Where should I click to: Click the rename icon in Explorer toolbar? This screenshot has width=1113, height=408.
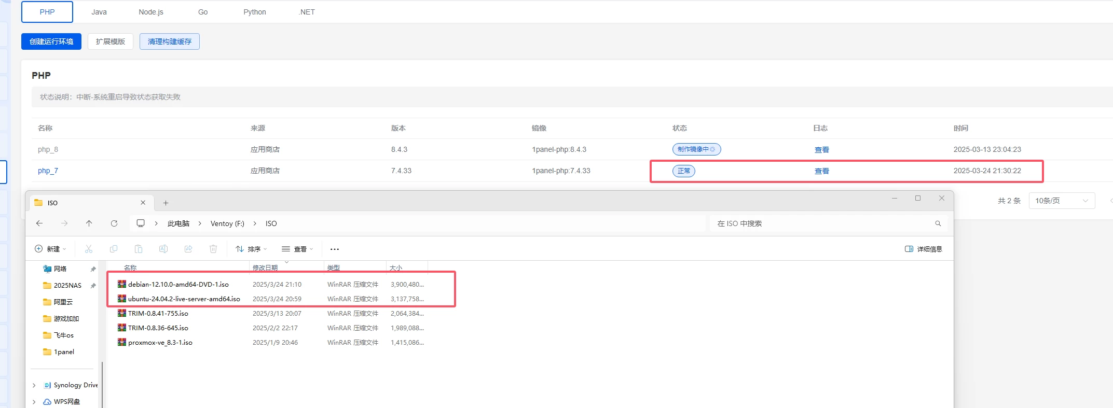point(163,249)
